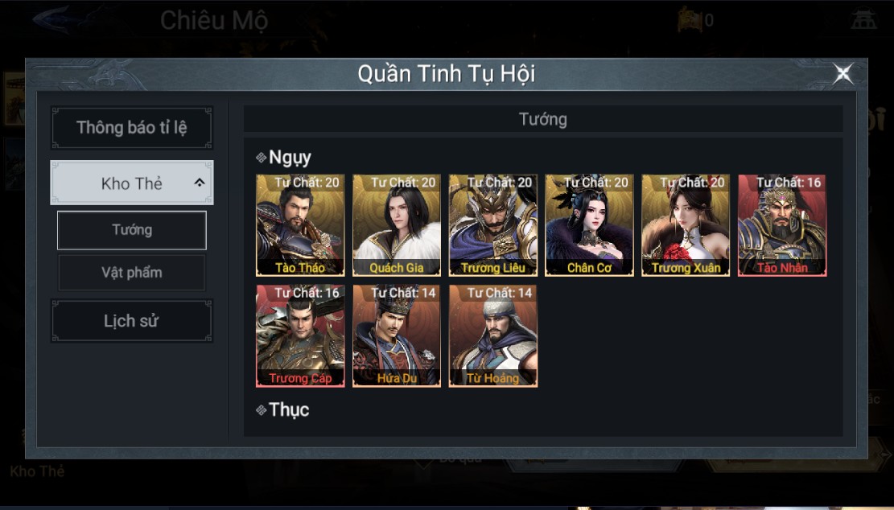894x510 pixels.
Task: Click the Ngụy faction diamond icon
Action: point(262,158)
